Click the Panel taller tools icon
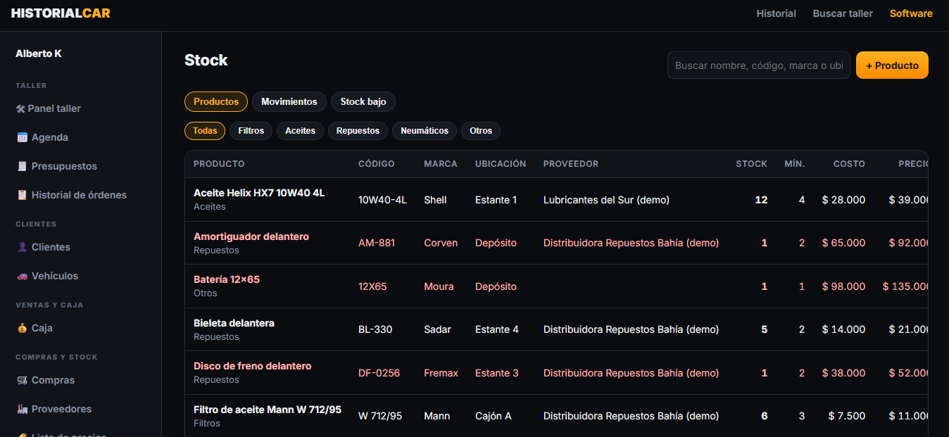The height and width of the screenshot is (437, 949). coord(20,109)
